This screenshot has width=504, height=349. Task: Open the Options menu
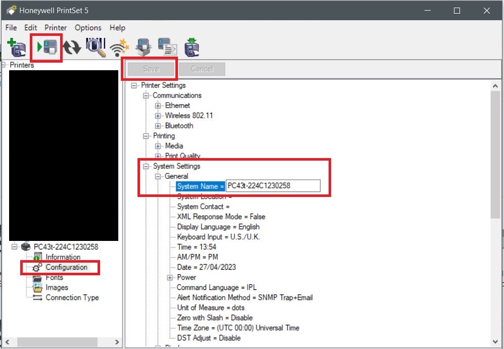(x=88, y=28)
